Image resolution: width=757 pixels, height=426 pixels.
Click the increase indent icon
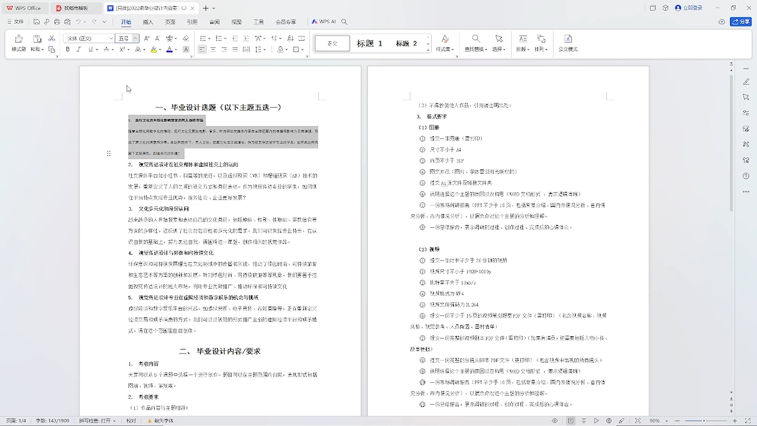pyautogui.click(x=246, y=38)
